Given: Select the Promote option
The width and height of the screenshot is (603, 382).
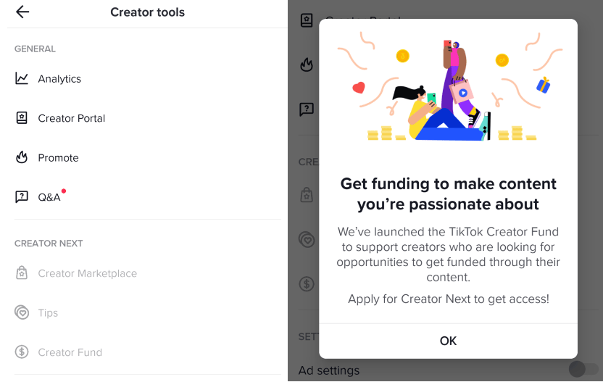Looking at the screenshot, I should (58, 158).
